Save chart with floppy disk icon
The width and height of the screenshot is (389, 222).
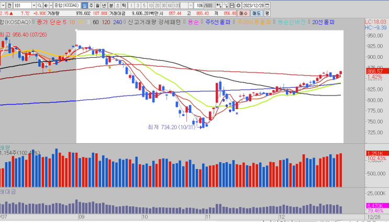[x=232, y=5]
